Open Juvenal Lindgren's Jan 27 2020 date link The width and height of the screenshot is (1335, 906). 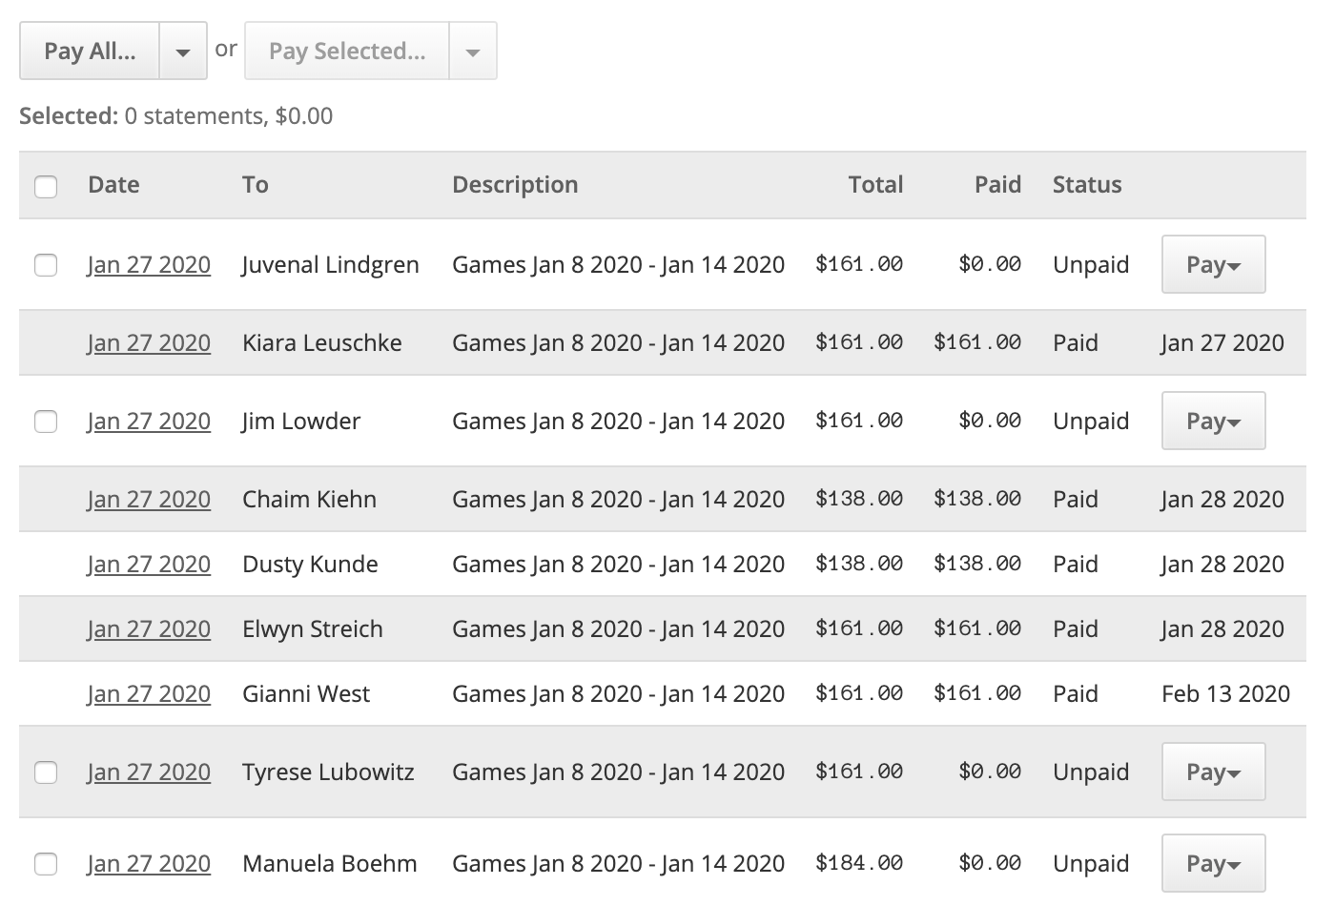pyautogui.click(x=149, y=264)
